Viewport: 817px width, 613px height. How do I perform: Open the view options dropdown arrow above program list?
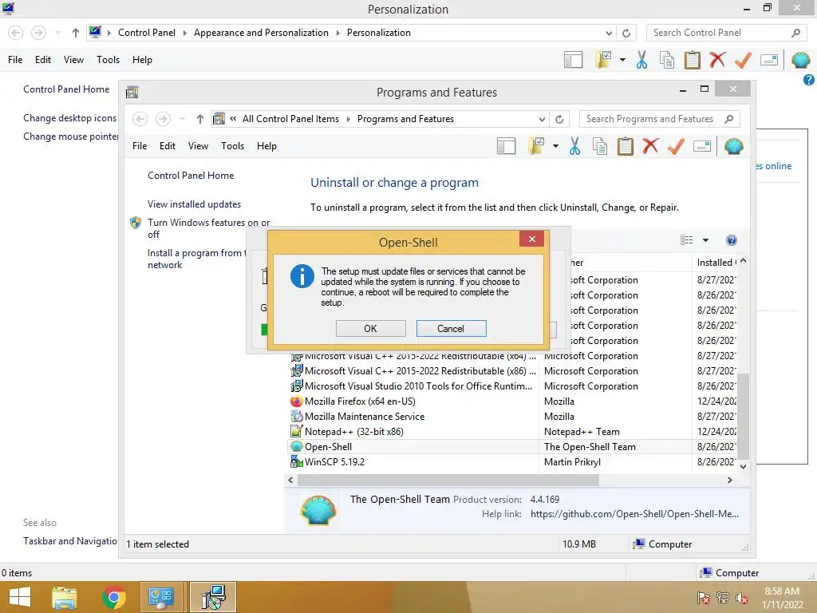pyautogui.click(x=705, y=240)
